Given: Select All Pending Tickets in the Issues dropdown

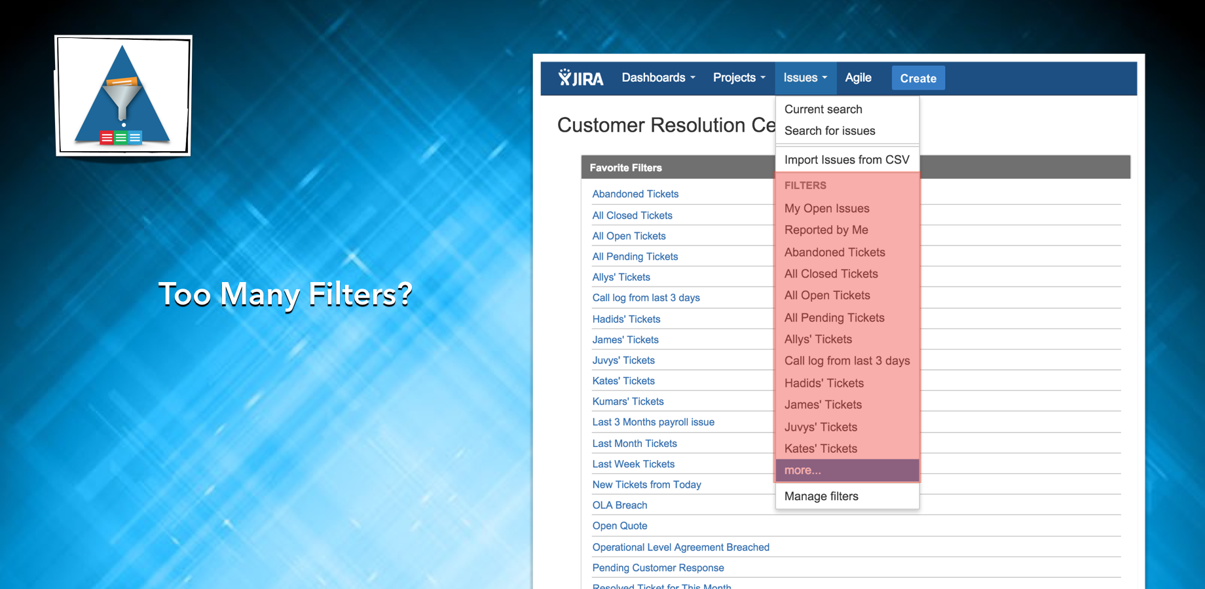Looking at the screenshot, I should pos(847,317).
